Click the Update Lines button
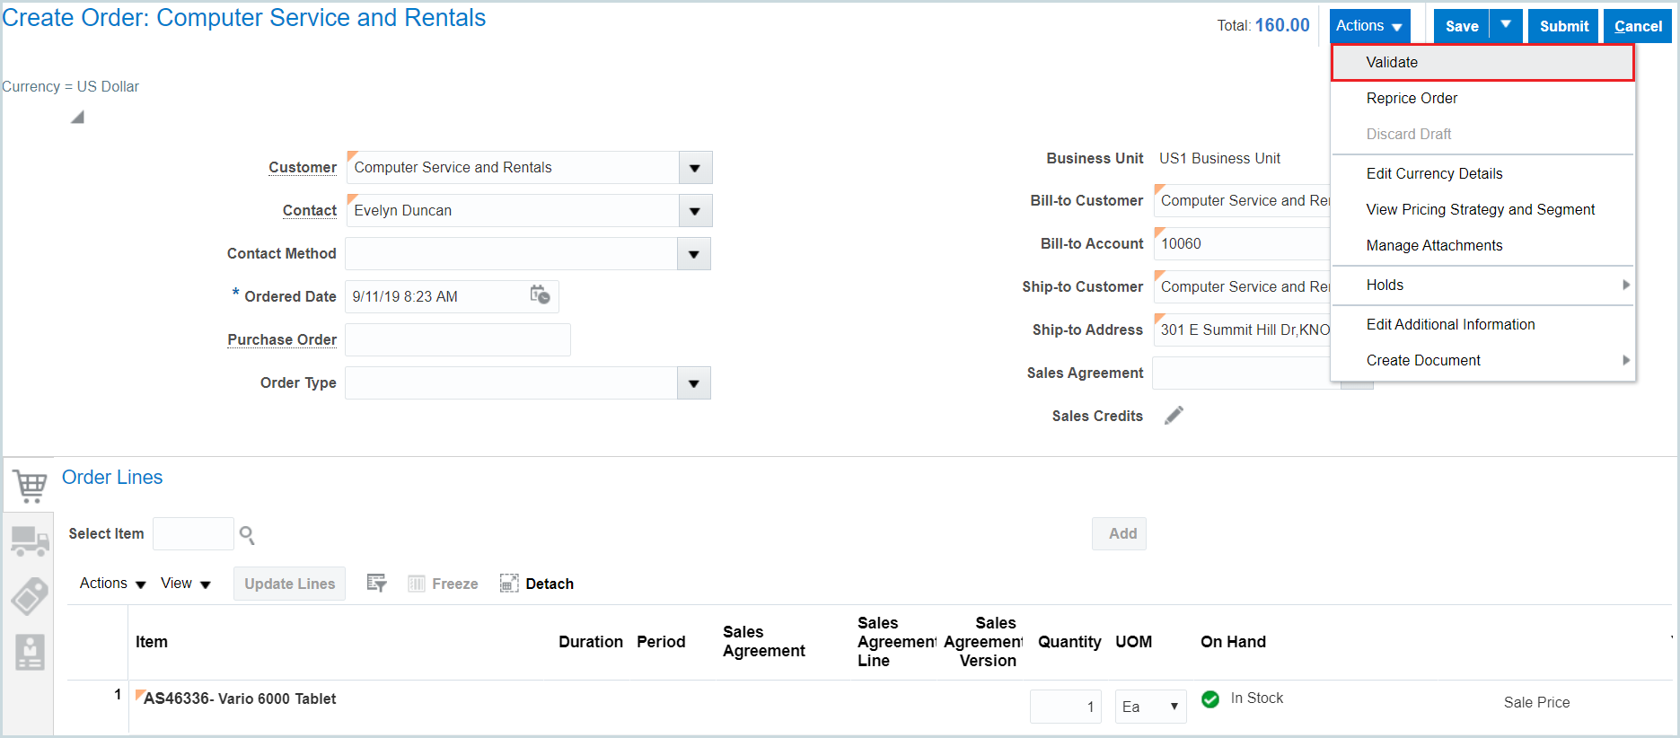The height and width of the screenshot is (738, 1680). click(x=289, y=584)
